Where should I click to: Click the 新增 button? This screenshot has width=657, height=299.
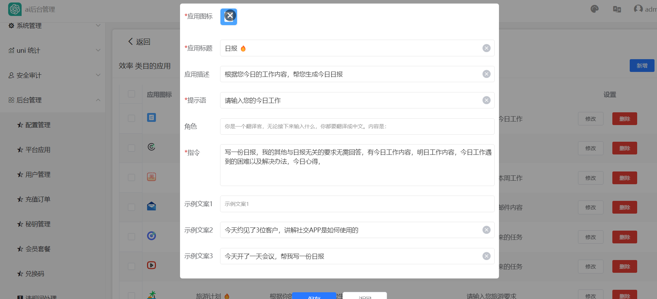[x=642, y=66]
